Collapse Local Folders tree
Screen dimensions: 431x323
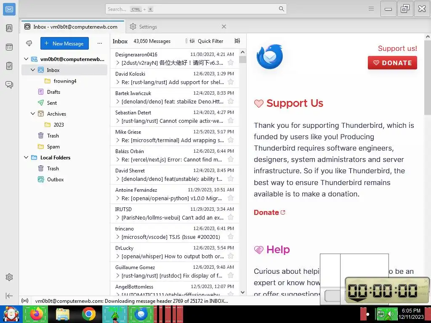[x=26, y=157]
